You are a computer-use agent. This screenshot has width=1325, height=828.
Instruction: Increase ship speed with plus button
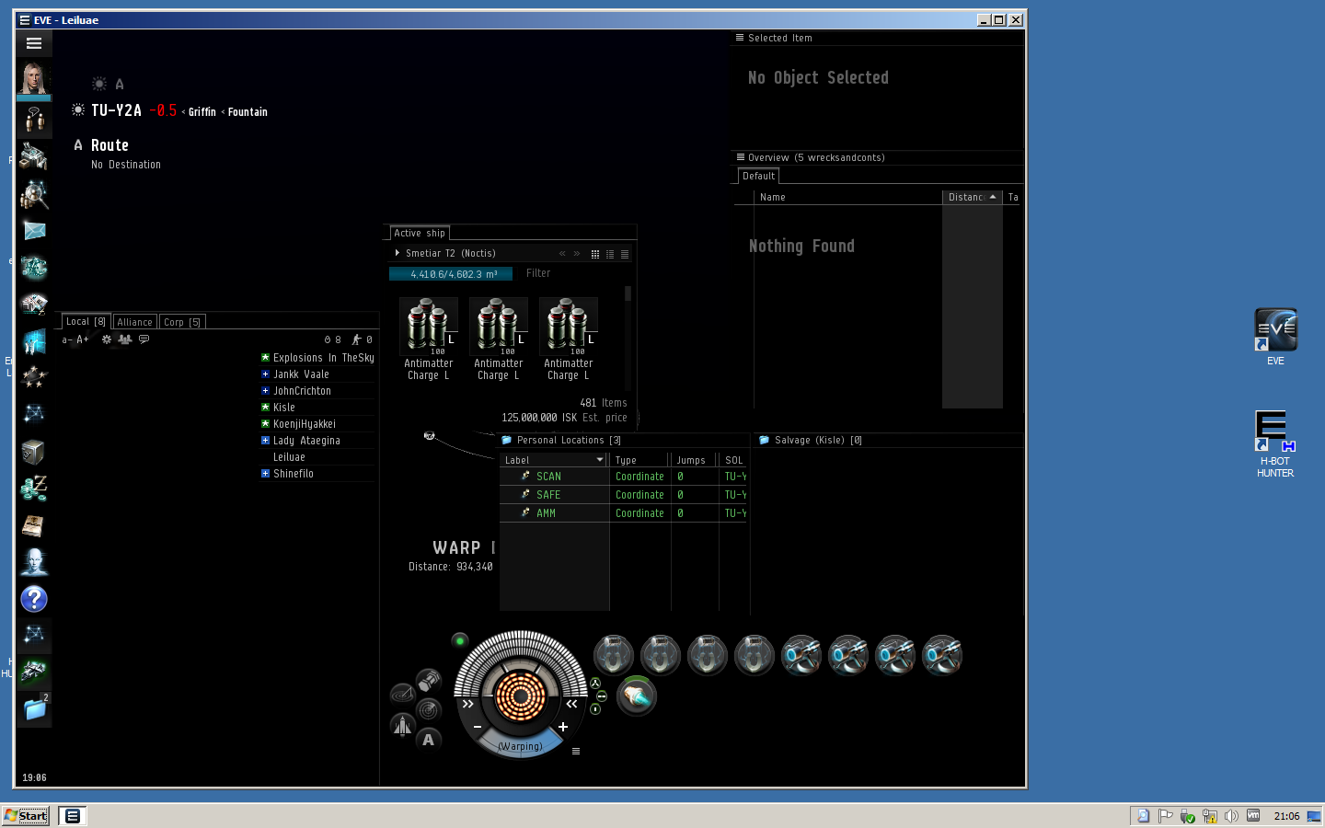[x=563, y=727]
